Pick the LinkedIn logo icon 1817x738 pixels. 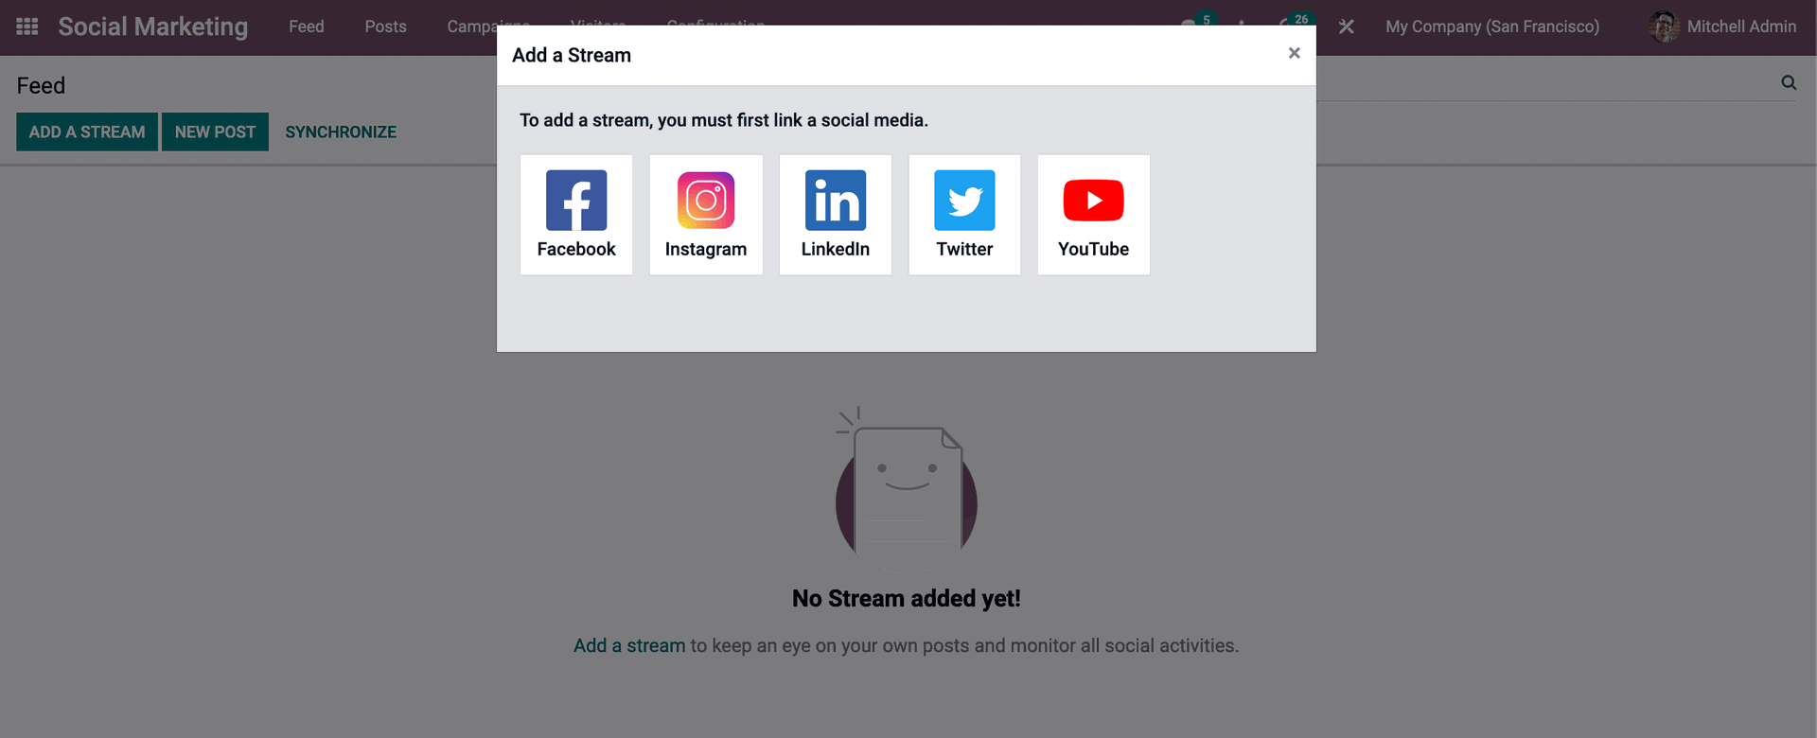click(x=836, y=201)
